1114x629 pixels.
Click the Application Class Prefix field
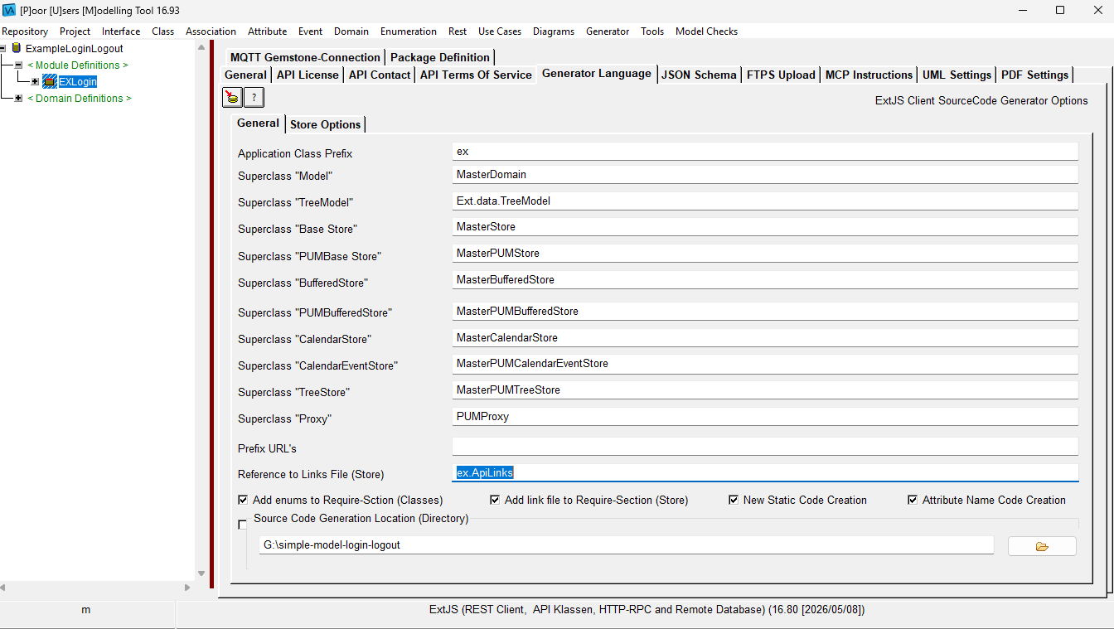[x=765, y=152]
